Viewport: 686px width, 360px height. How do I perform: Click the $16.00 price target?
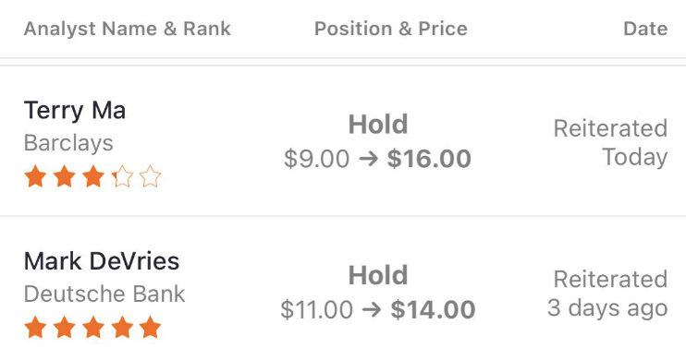[429, 159]
